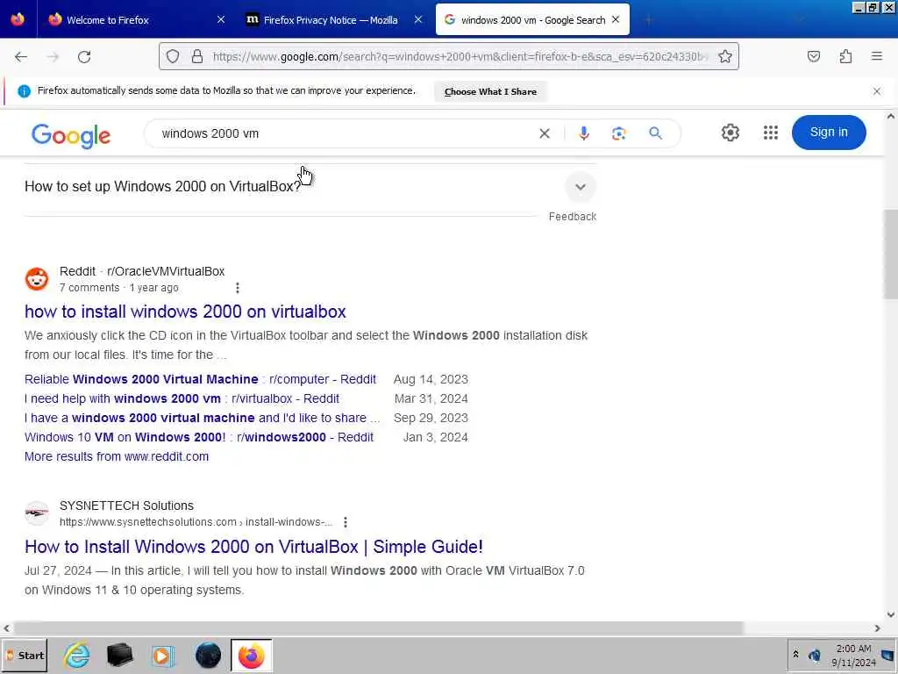This screenshot has height=674, width=898.
Task: Open the dark globe taskbar icon
Action: 208,655
